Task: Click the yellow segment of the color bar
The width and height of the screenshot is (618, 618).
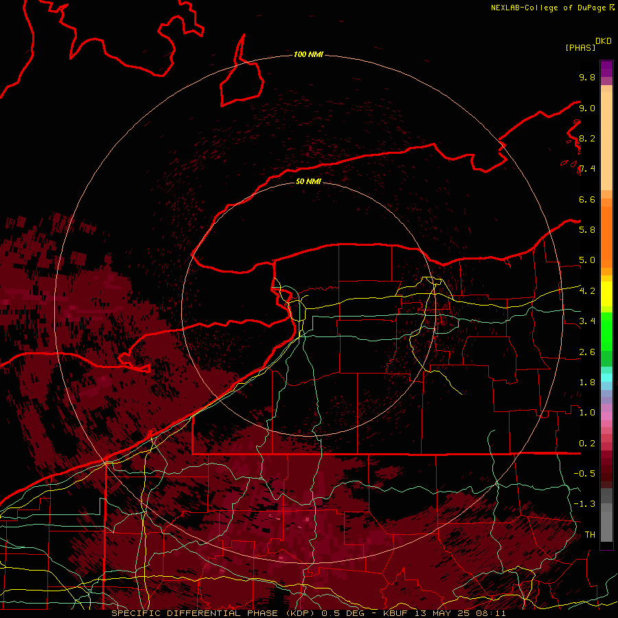Action: (606, 294)
